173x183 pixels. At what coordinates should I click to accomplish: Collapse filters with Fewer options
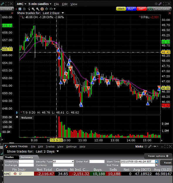[158, 156]
